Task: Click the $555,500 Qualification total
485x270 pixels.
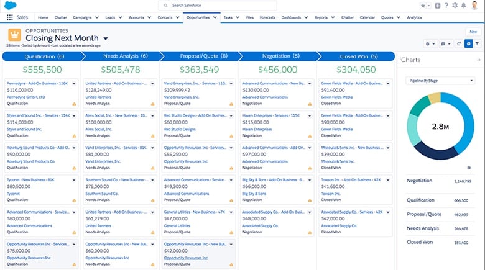Action: pyautogui.click(x=42, y=70)
